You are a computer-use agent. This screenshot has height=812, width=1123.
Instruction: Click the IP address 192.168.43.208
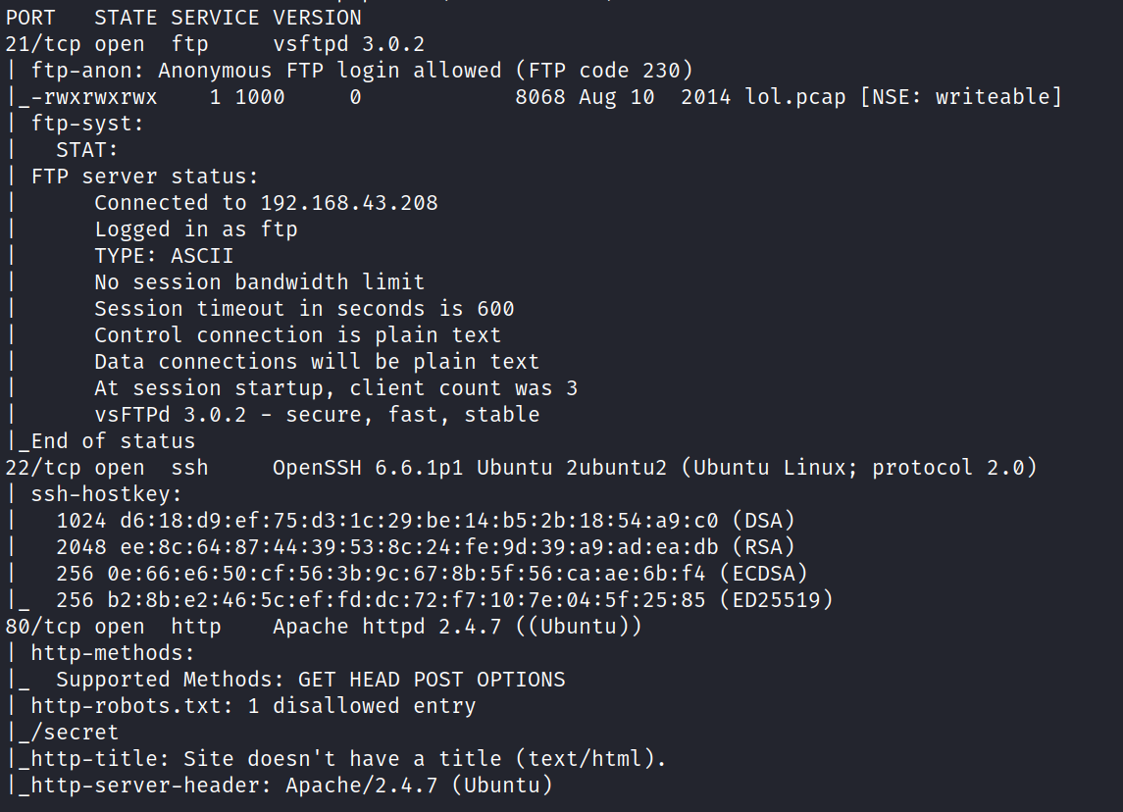tap(349, 203)
